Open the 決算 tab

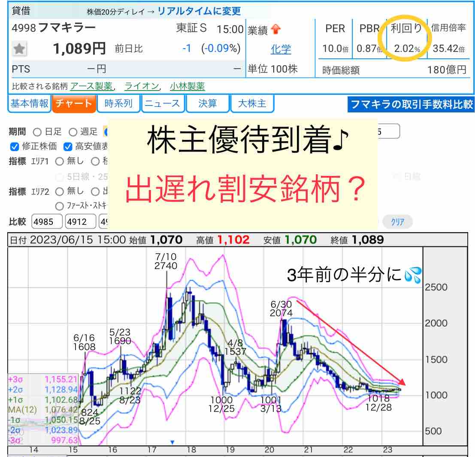(208, 103)
